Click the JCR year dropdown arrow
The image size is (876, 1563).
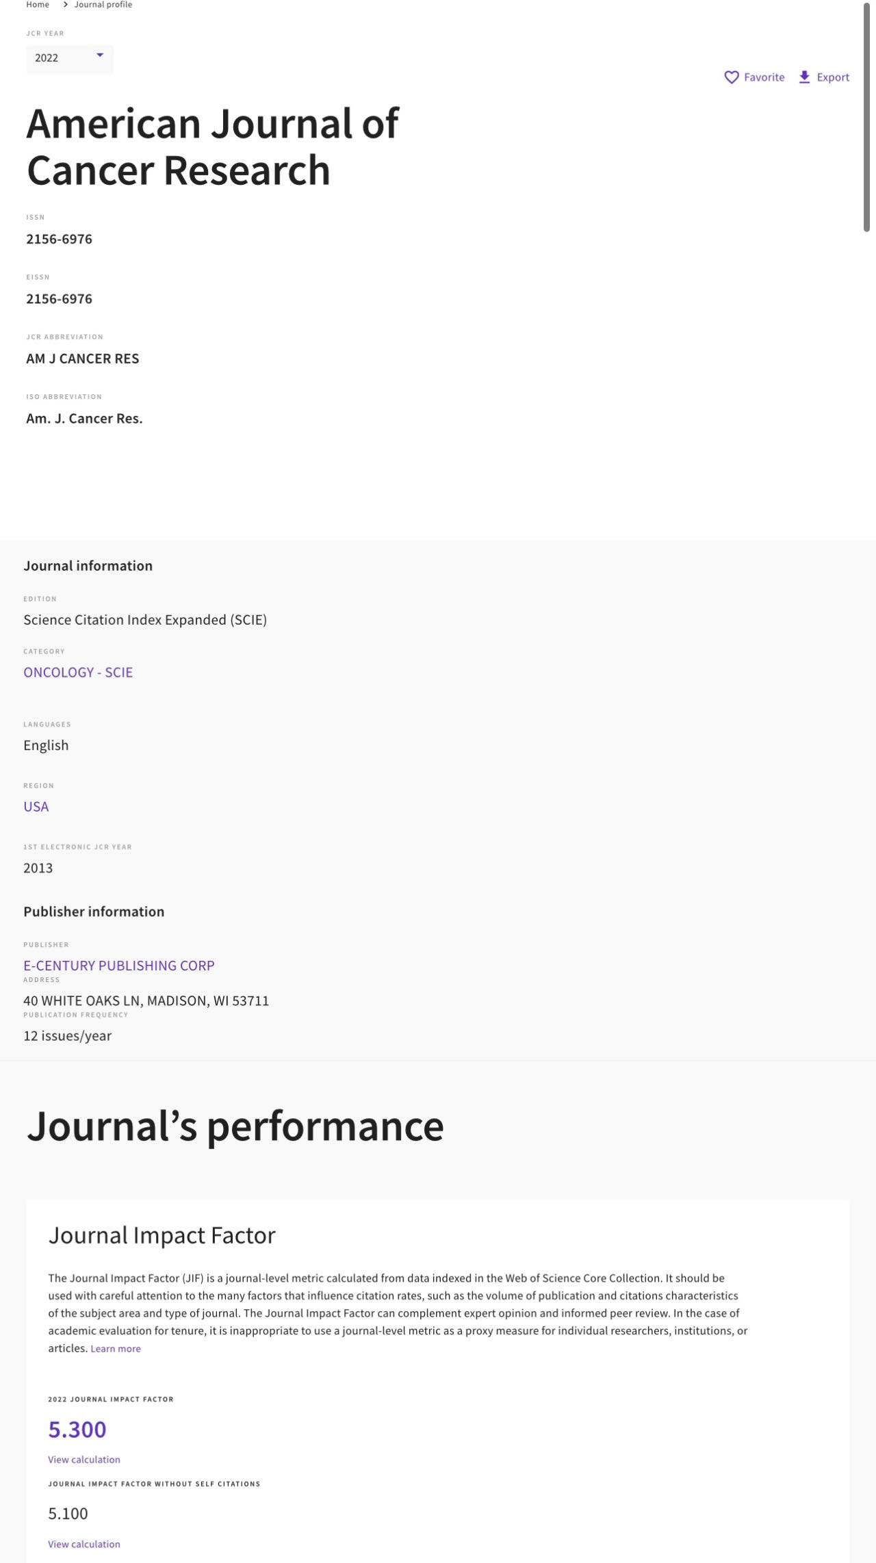(x=100, y=55)
